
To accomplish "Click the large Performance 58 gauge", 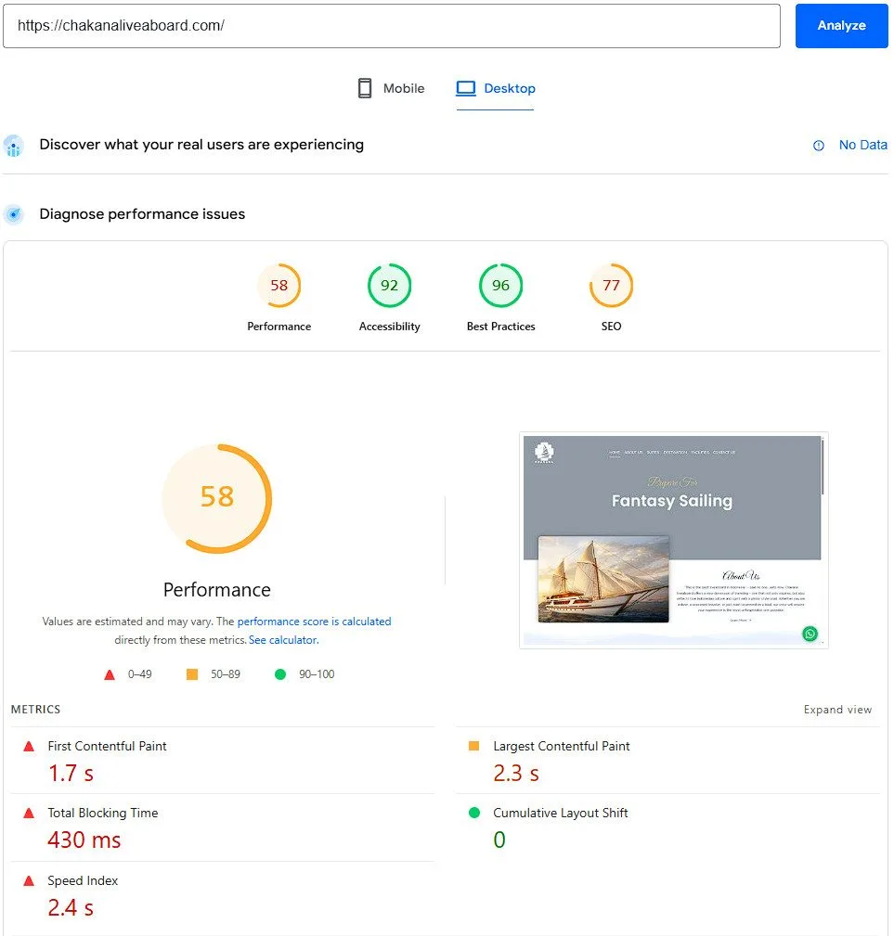I will (x=216, y=498).
